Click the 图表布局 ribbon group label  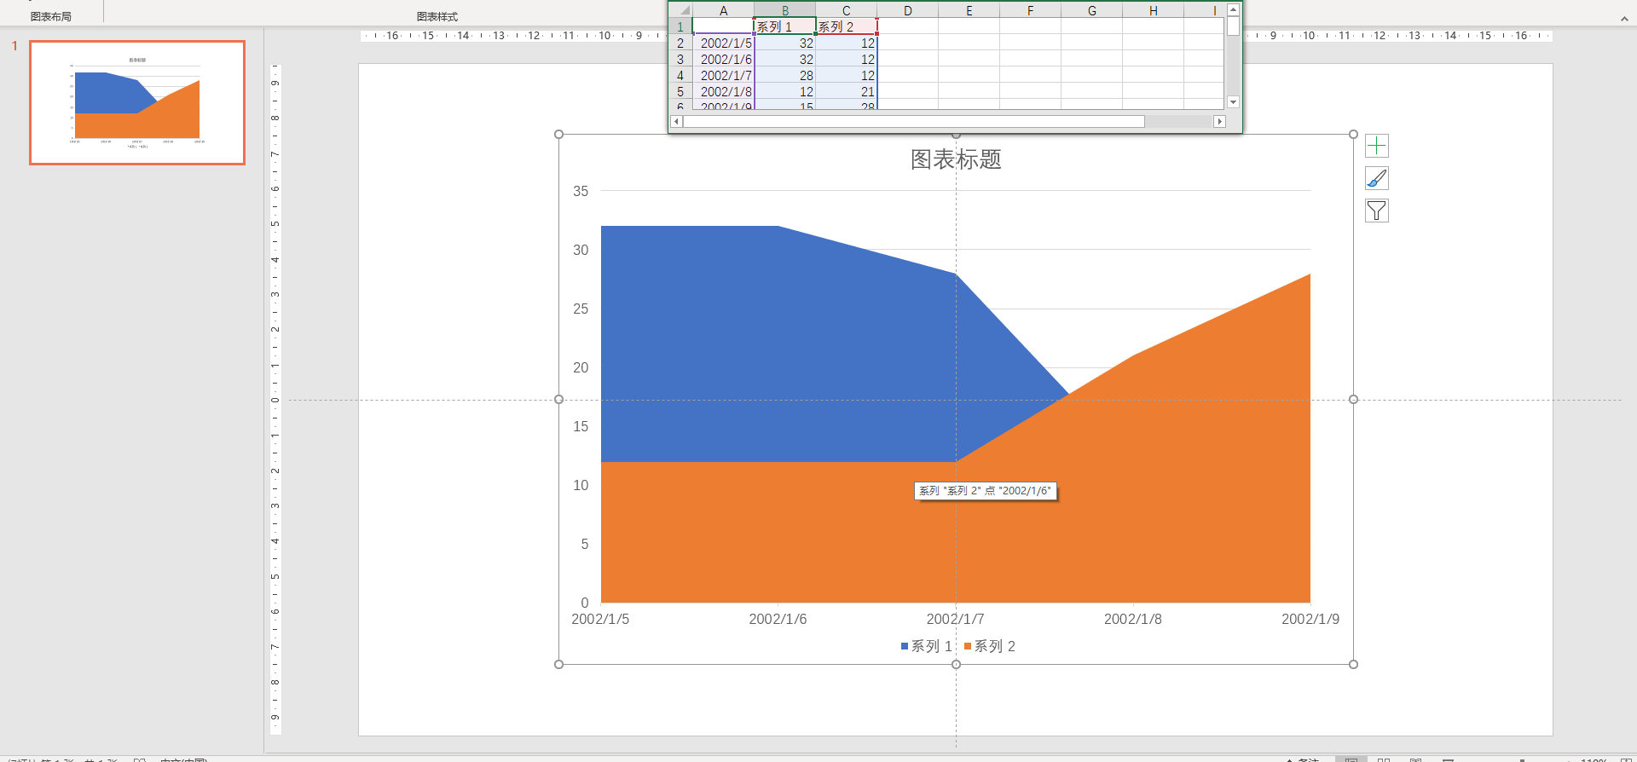click(51, 17)
